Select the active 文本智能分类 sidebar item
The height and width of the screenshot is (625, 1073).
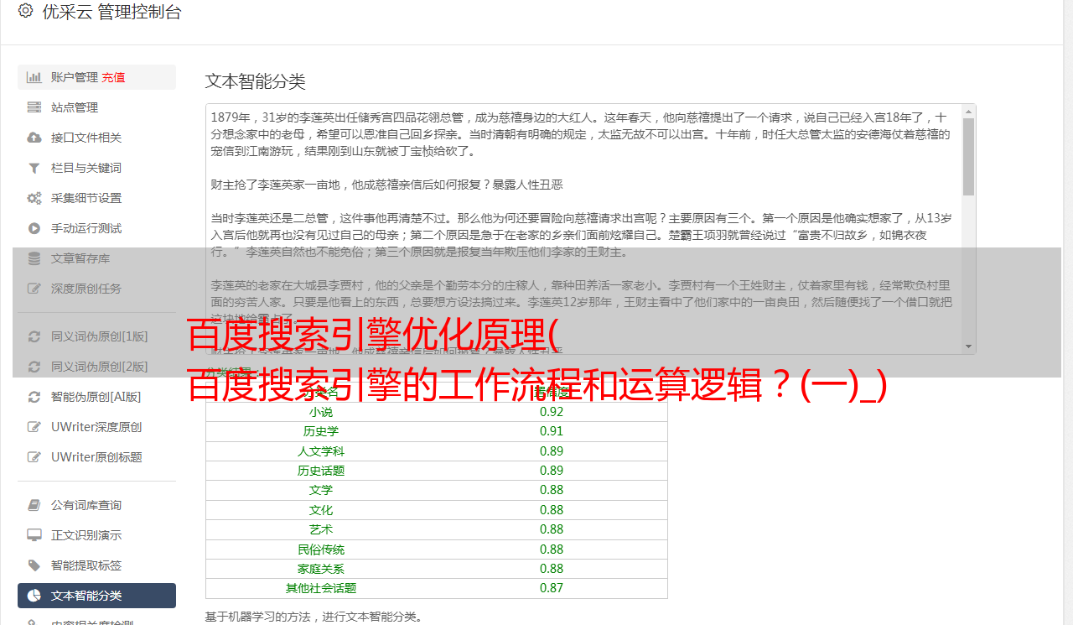[96, 596]
